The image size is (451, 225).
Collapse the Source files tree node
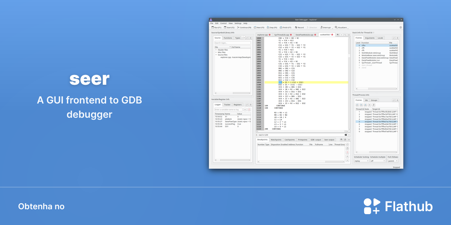point(216,55)
